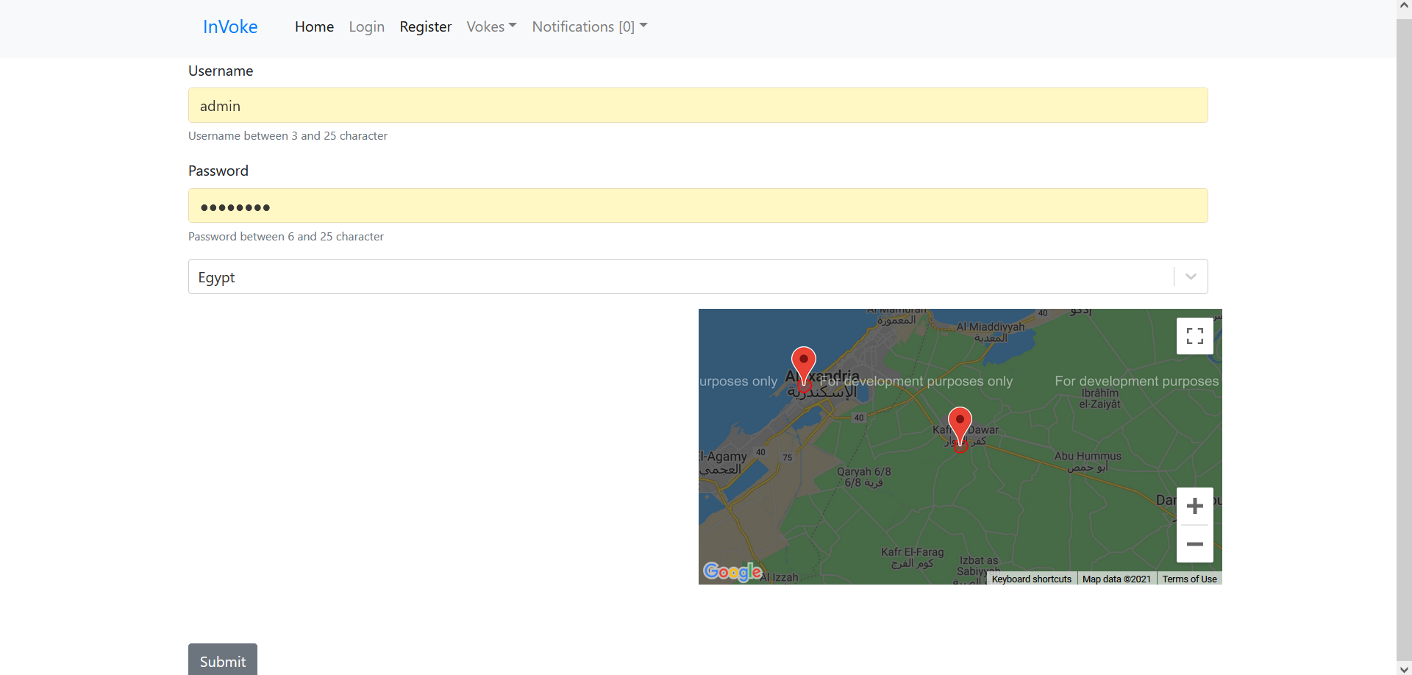Focus the Username input field

698,105
